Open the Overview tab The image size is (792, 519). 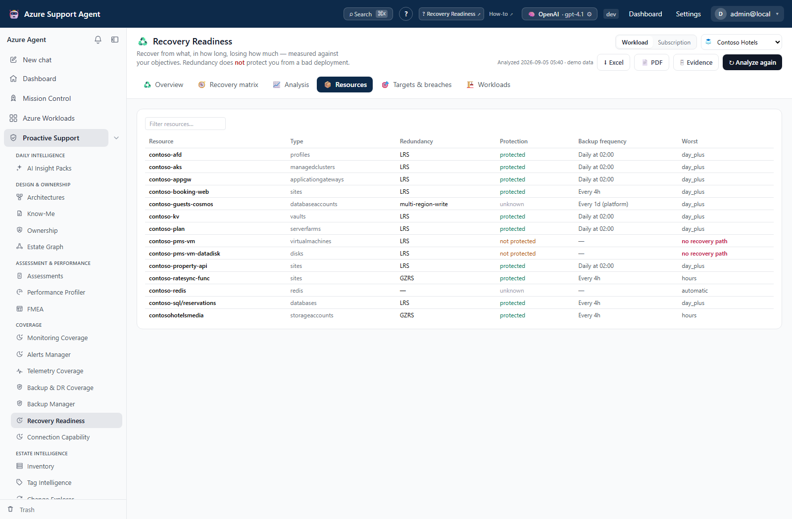(x=163, y=85)
